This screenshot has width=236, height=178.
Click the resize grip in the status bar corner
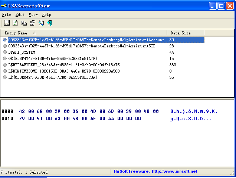tap(233, 173)
